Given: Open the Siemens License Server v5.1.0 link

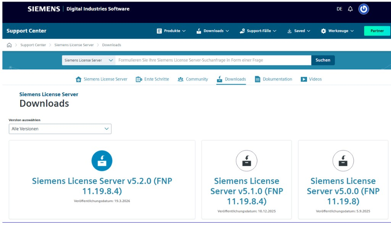Looking at the screenshot, I should point(247,191).
